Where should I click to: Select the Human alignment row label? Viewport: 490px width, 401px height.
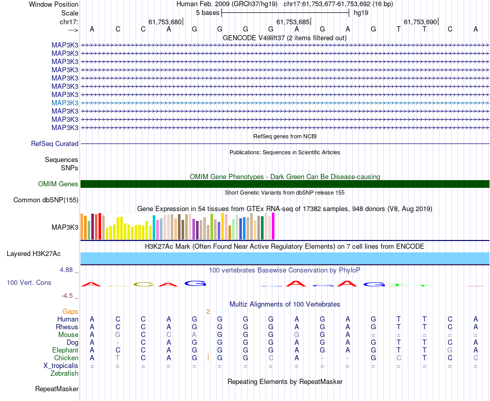(x=68, y=319)
